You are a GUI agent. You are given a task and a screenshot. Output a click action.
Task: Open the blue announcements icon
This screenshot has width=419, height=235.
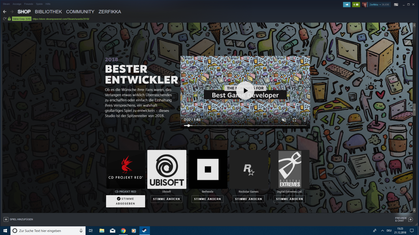pyautogui.click(x=347, y=4)
